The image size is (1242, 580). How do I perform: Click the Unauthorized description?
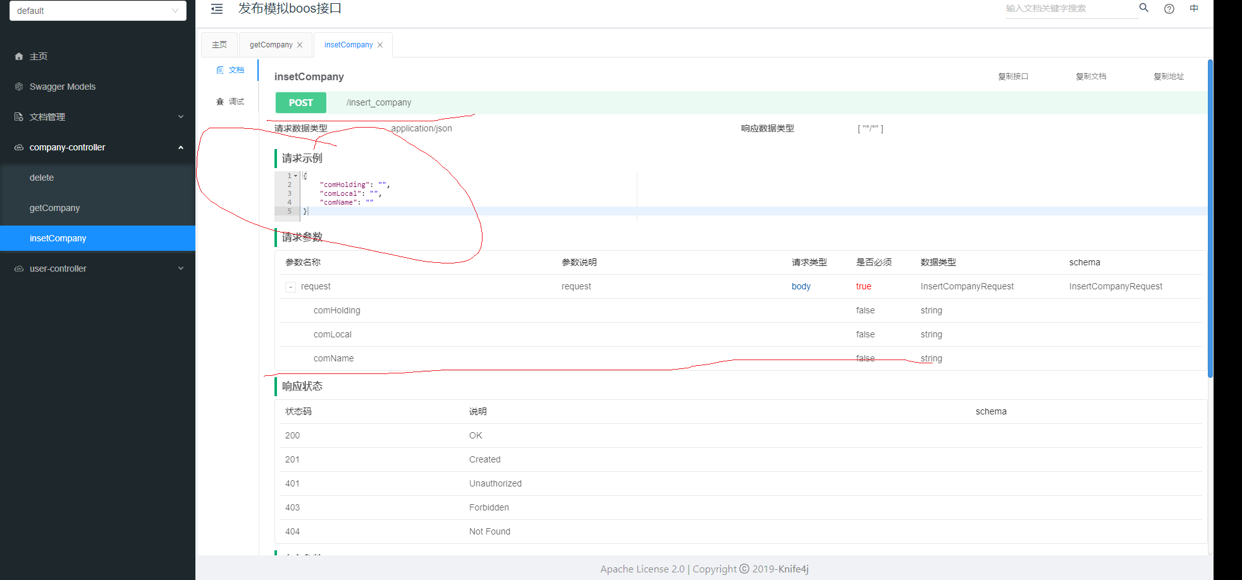[x=495, y=483]
